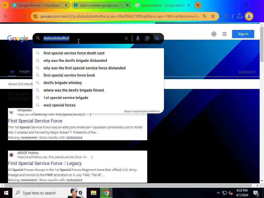Clear the search box with X
This screenshot has width=264, height=198.
126,38
